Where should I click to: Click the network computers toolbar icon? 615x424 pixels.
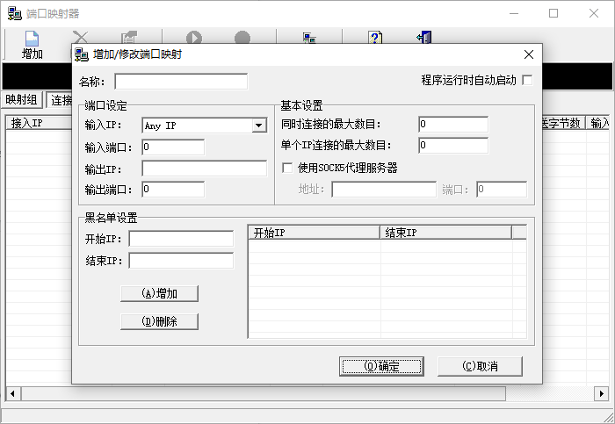(x=309, y=38)
